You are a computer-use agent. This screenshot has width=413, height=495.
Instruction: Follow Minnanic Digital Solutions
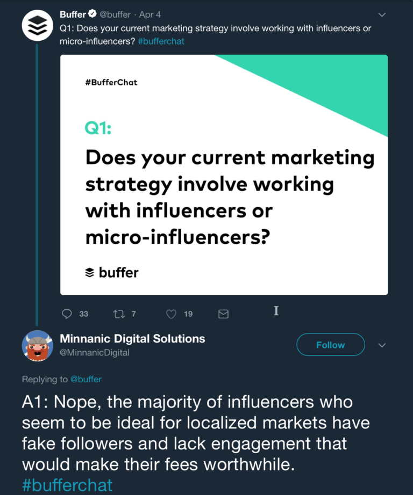(330, 345)
